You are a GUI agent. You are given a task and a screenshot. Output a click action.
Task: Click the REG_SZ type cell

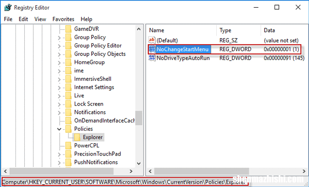point(228,40)
